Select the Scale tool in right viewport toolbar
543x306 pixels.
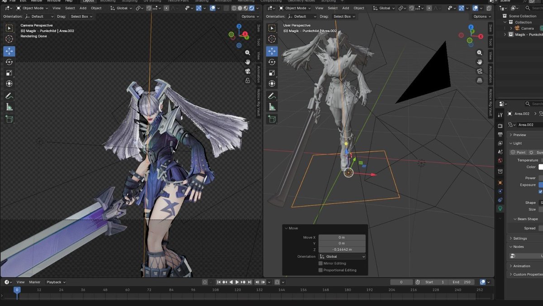click(x=271, y=73)
